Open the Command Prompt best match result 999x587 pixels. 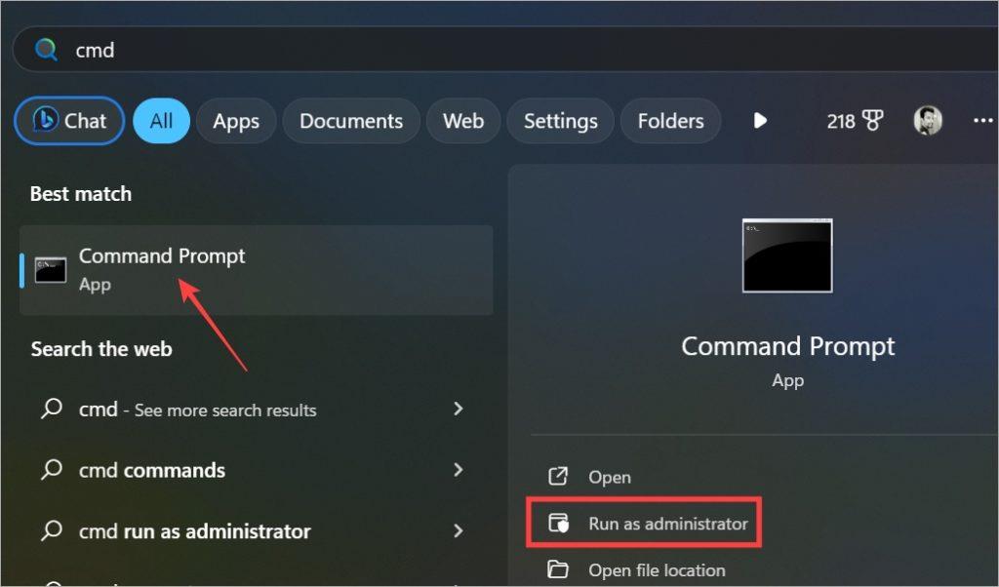click(257, 269)
